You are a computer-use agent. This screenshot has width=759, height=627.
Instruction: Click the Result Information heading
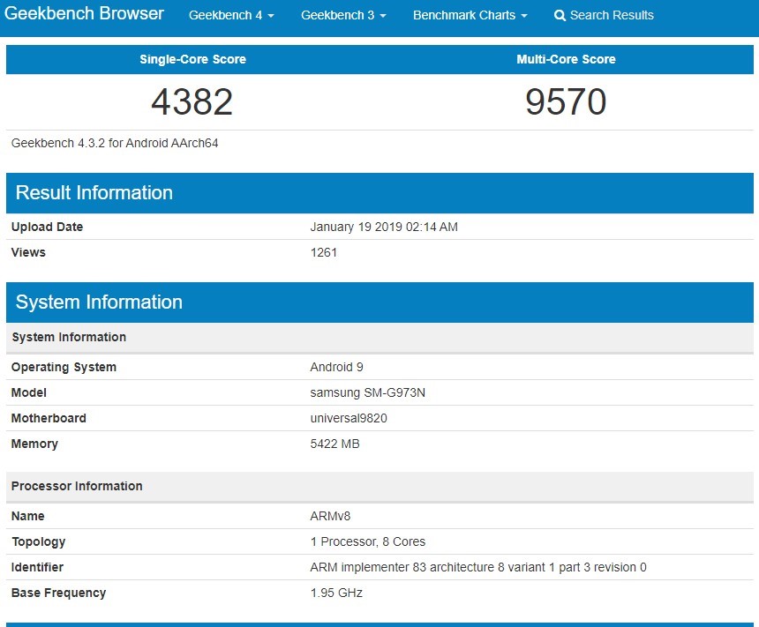94,192
